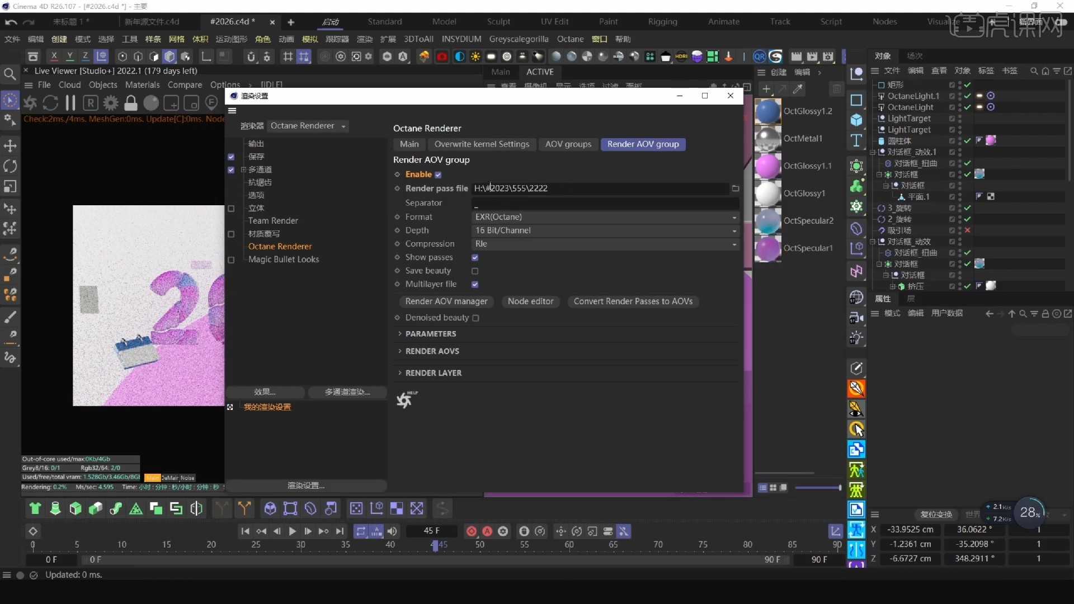The image size is (1074, 604).
Task: Click the 渲染设置... button at bottom
Action: [306, 485]
